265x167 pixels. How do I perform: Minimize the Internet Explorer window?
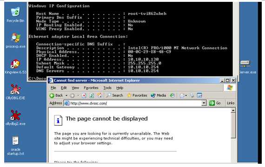222,80
